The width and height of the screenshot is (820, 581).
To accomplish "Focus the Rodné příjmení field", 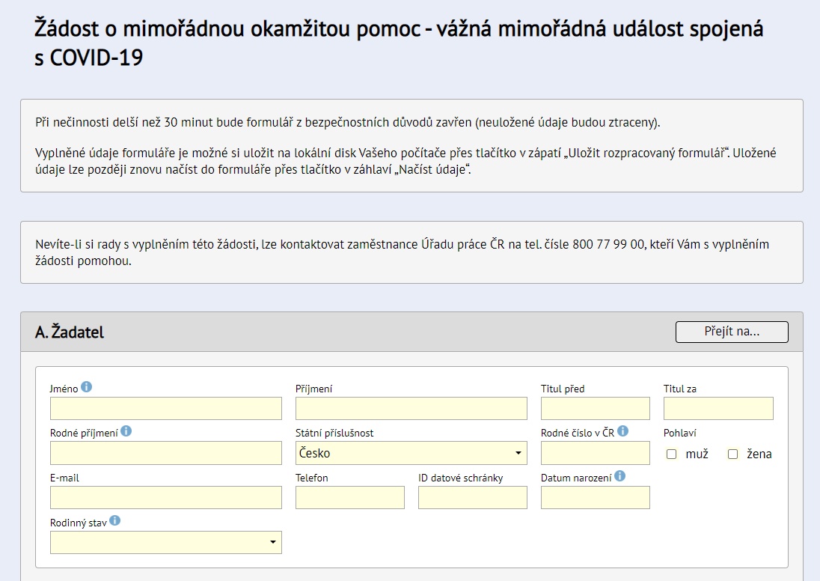I will pyautogui.click(x=165, y=453).
